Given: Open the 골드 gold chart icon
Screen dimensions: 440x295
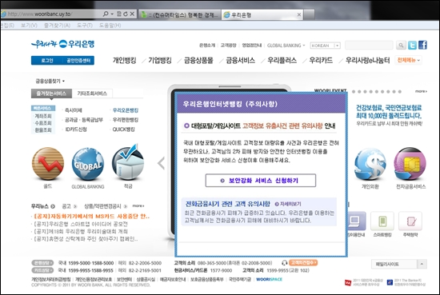Looking at the screenshot, I should 48,163.
